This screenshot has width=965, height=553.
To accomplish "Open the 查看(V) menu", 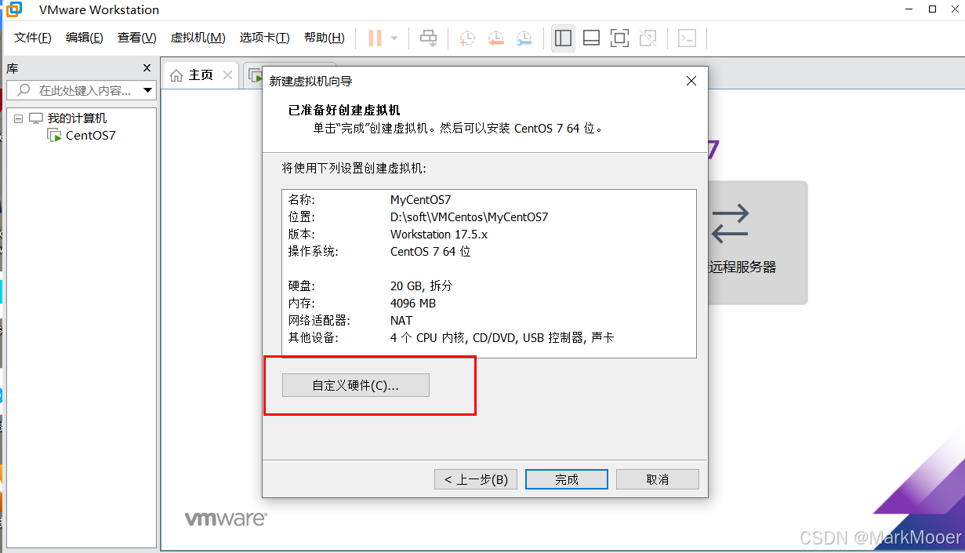I will point(136,38).
